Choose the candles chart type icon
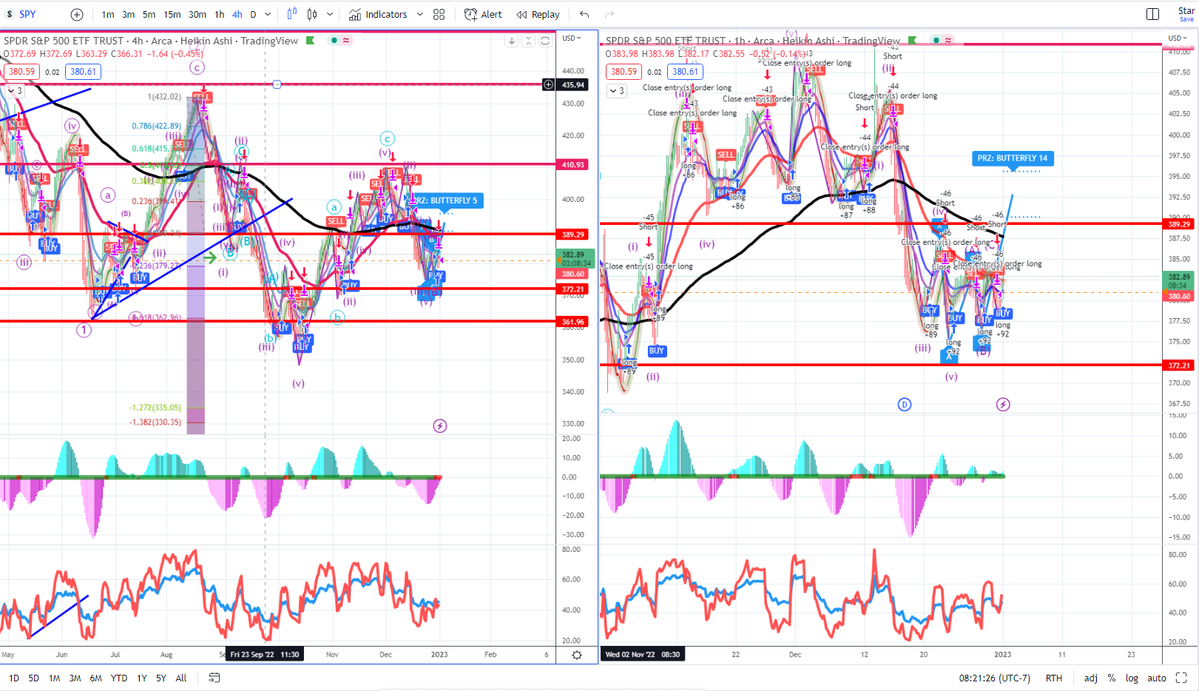Image resolution: width=1199 pixels, height=691 pixels. (x=312, y=14)
